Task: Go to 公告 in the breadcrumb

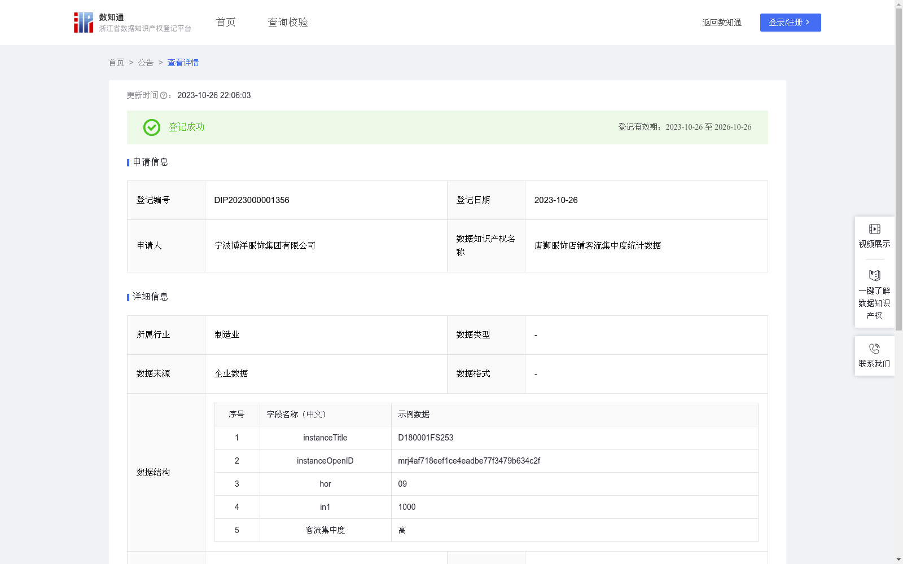Action: [x=146, y=63]
